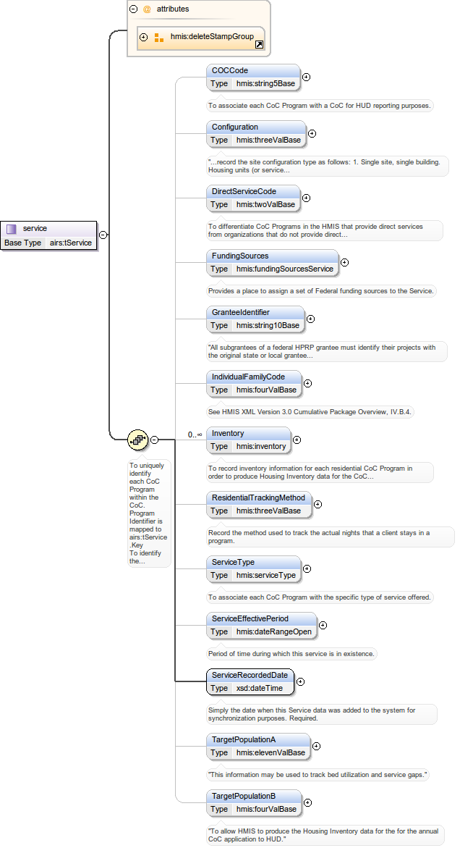The width and height of the screenshot is (460, 848).
Task: Click the hmis:deleteStampGroup reference arrow icon
Action: click(x=258, y=45)
